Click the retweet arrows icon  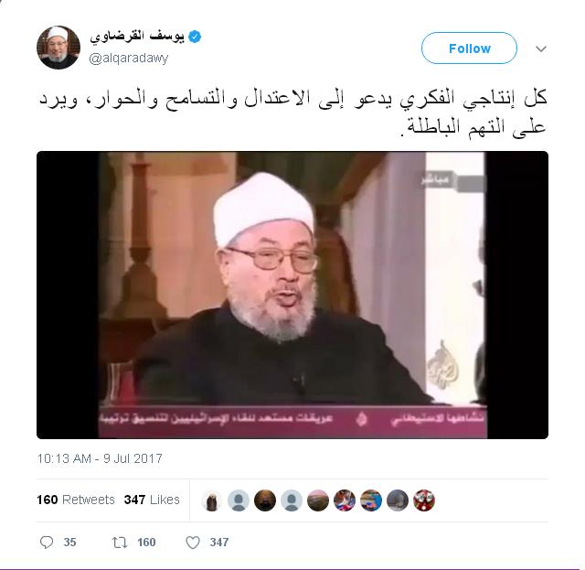tap(120, 542)
